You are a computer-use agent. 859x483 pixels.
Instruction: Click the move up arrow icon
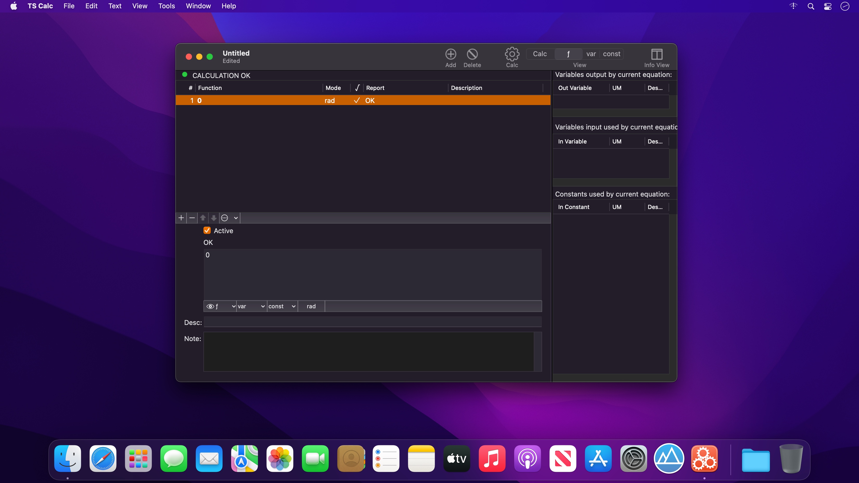(x=203, y=218)
